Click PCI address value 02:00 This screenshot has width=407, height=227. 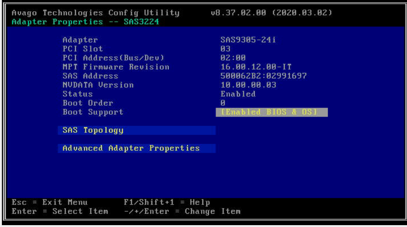click(233, 58)
